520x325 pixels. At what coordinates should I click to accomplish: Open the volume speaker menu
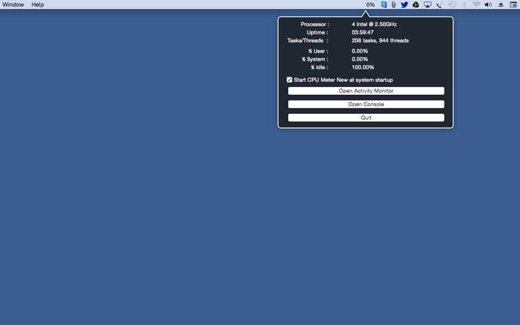point(488,5)
